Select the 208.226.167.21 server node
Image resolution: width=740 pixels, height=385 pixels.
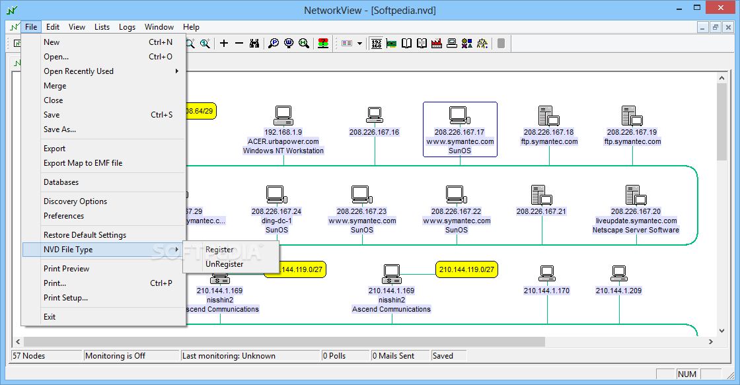[x=541, y=201]
